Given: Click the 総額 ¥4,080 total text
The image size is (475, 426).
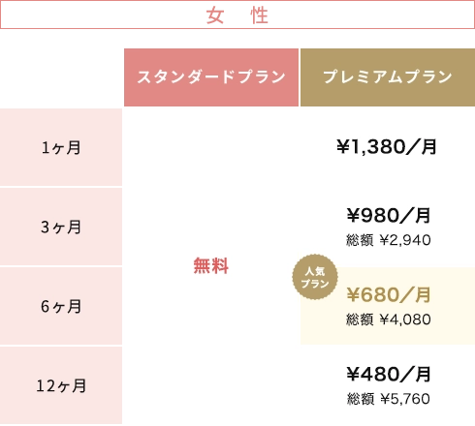Looking at the screenshot, I should click(x=389, y=319).
